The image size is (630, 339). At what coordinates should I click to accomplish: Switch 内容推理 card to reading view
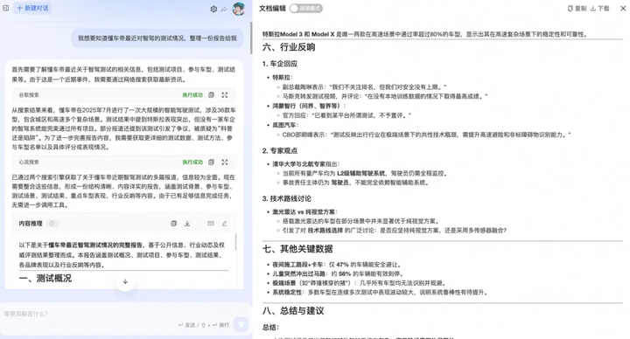[211, 224]
